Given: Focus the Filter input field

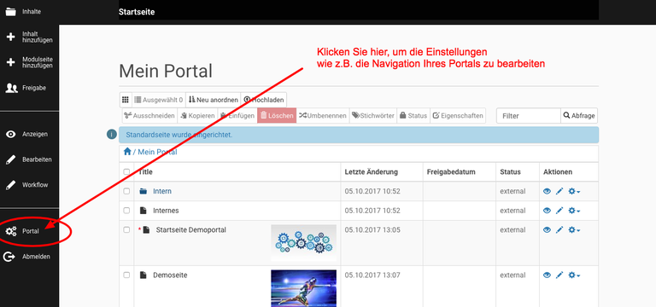Looking at the screenshot, I should pyautogui.click(x=529, y=116).
